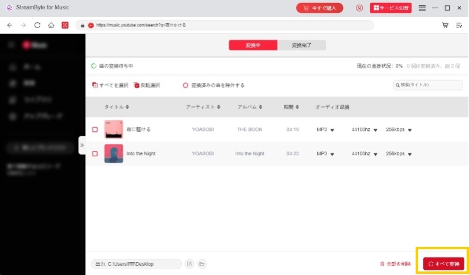Click the user account icon

[359, 8]
